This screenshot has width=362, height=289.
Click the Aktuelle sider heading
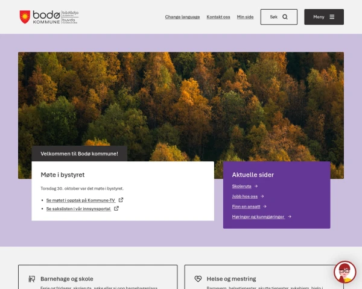253,175
